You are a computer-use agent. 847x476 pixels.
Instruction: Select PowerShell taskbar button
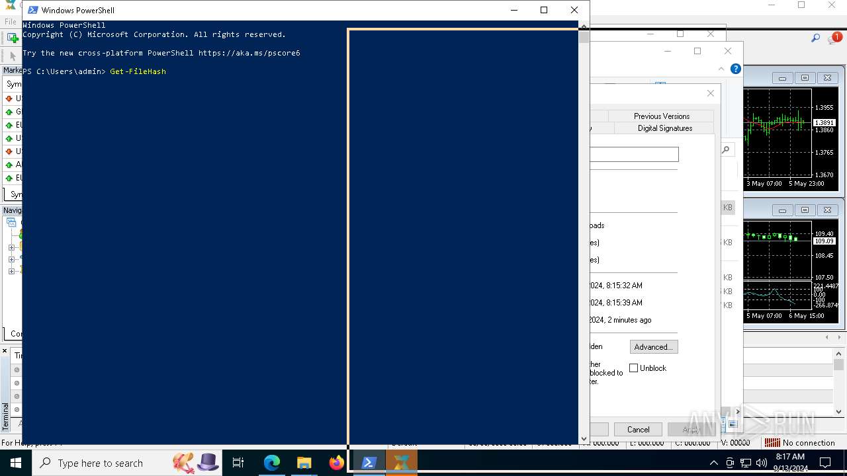[x=369, y=463]
